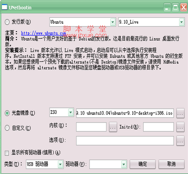Minimize the UNetbootin window
Viewport: 188px width, 174px height.
[167, 8]
